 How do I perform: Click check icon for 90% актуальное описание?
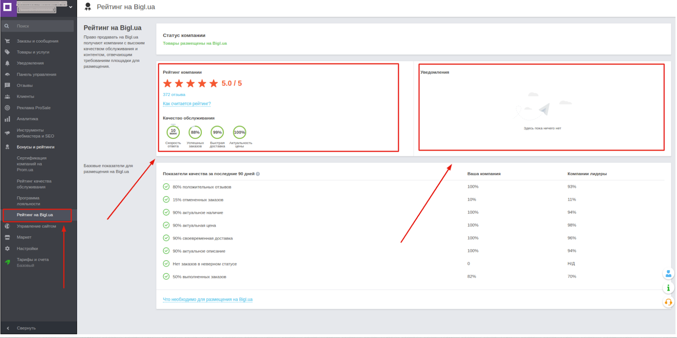tap(166, 251)
